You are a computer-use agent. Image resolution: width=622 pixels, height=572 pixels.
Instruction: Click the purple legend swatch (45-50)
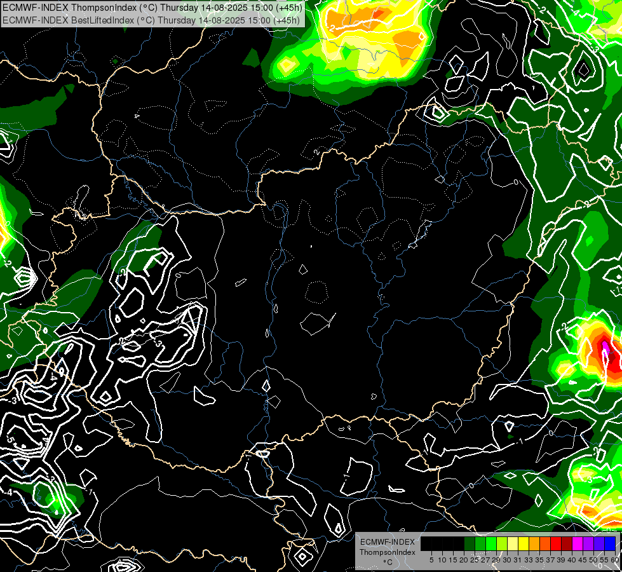(588, 543)
